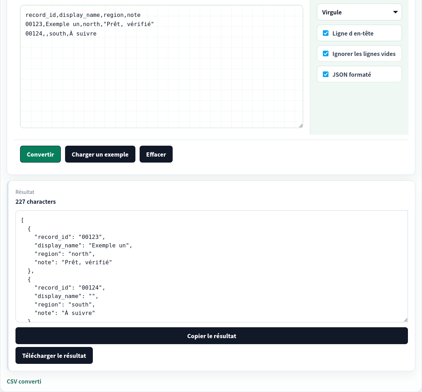Viewport: 422px width, 392px height.
Task: Click the JSON line "record_id": "00123"
Action: (70, 237)
